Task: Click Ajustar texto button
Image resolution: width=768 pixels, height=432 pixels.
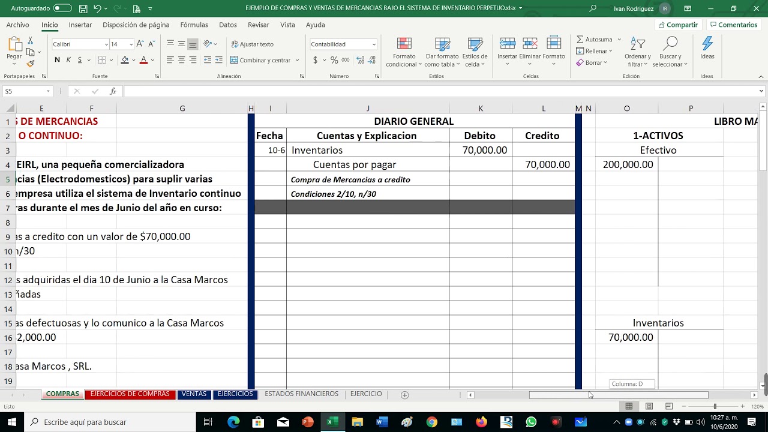Action: (x=252, y=44)
